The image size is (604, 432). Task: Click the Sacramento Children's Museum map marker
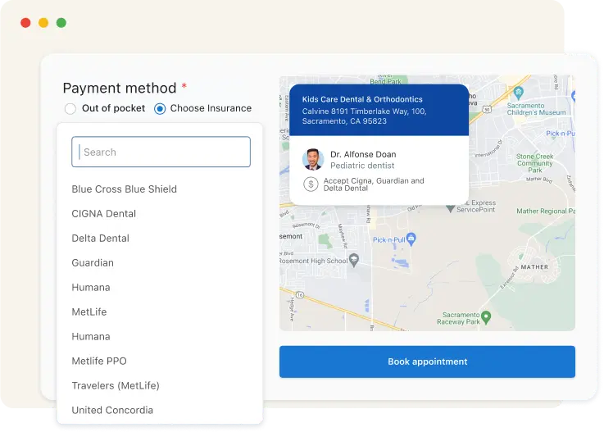coord(519,93)
